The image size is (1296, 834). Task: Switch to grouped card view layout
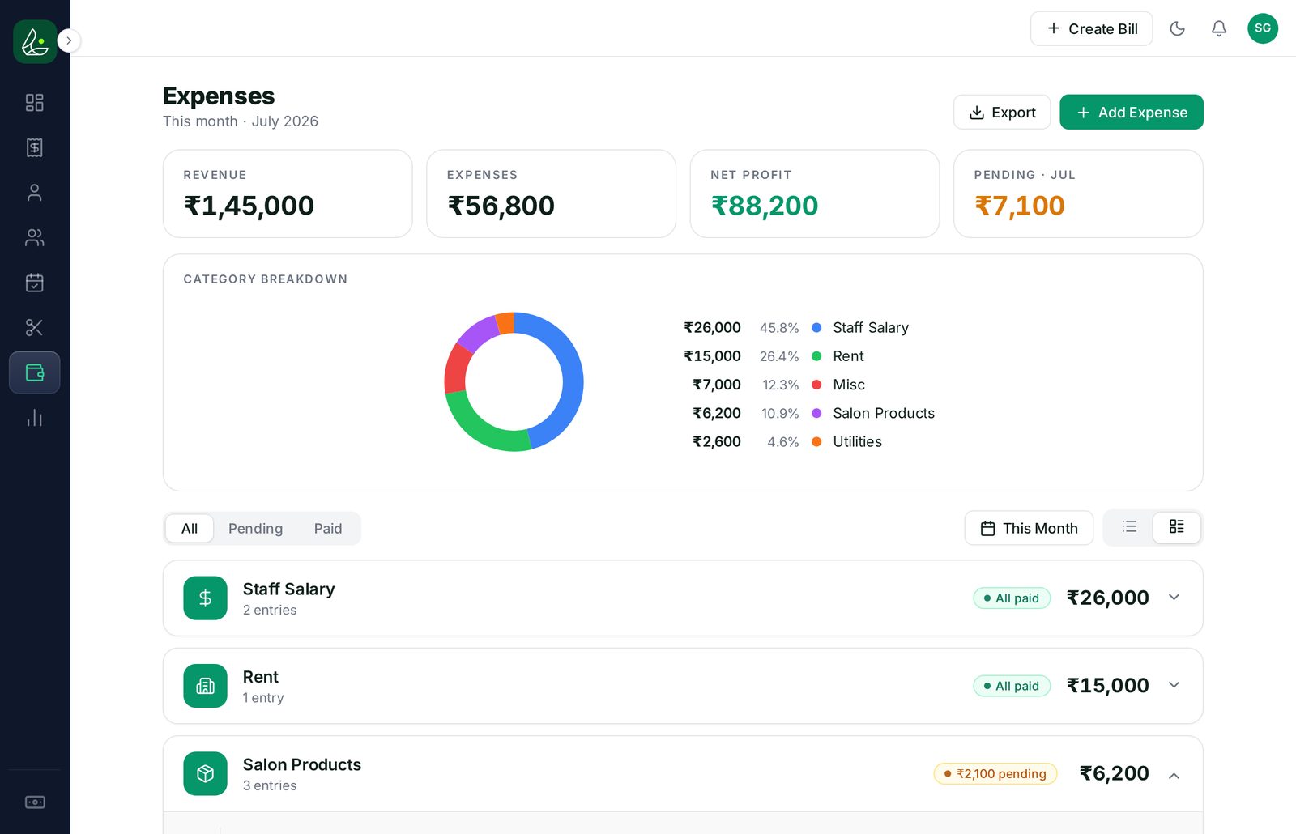click(x=1177, y=527)
